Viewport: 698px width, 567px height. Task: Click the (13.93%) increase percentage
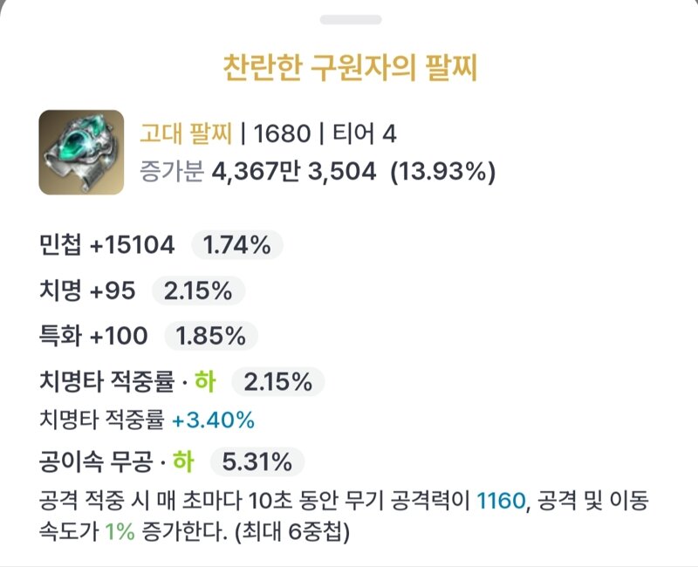tap(443, 171)
